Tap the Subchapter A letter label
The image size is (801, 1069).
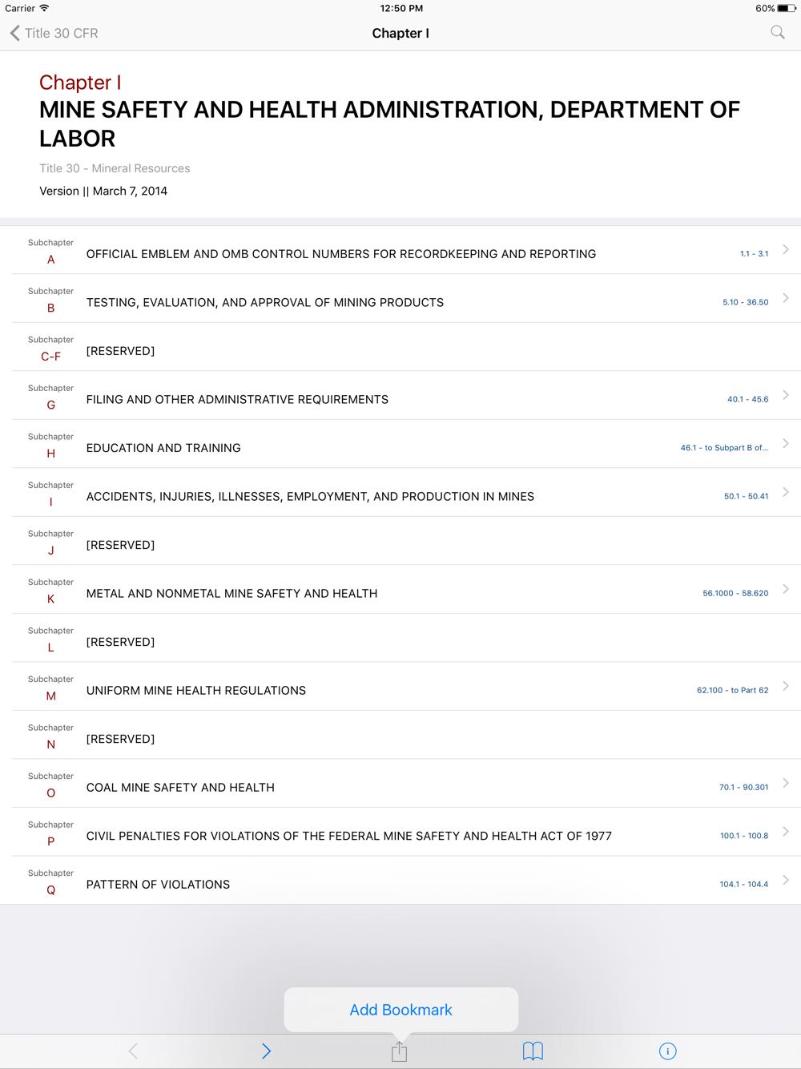pos(50,260)
